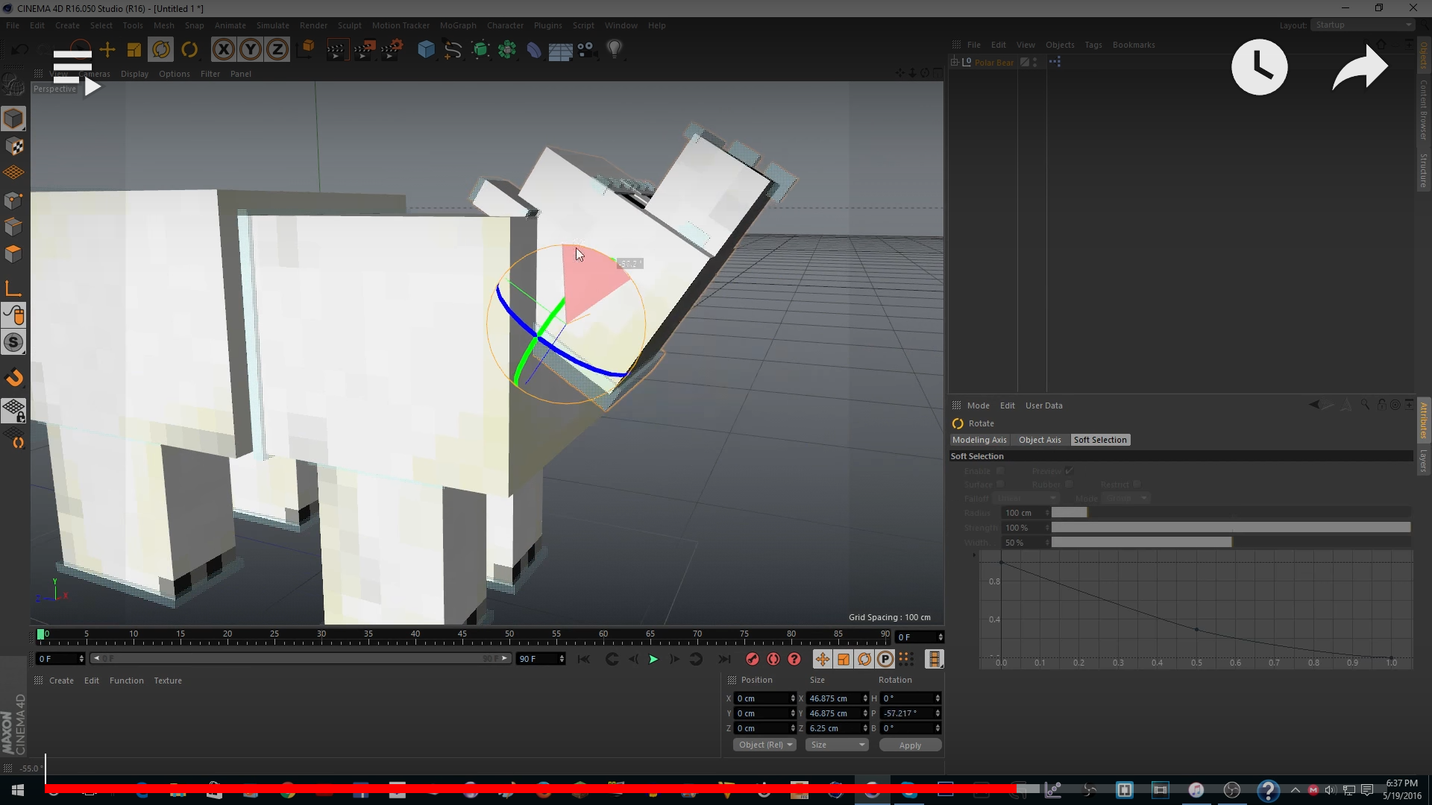
Task: Toggle X axis lock
Action: 223,50
